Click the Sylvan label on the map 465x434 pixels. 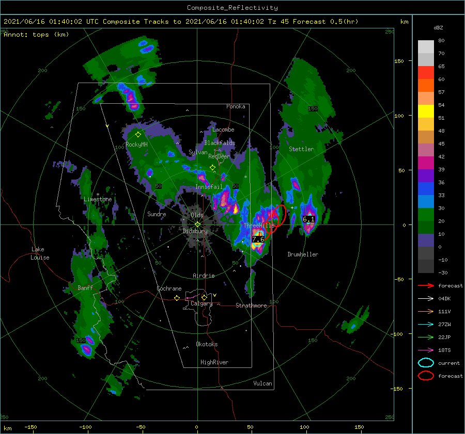click(x=198, y=153)
